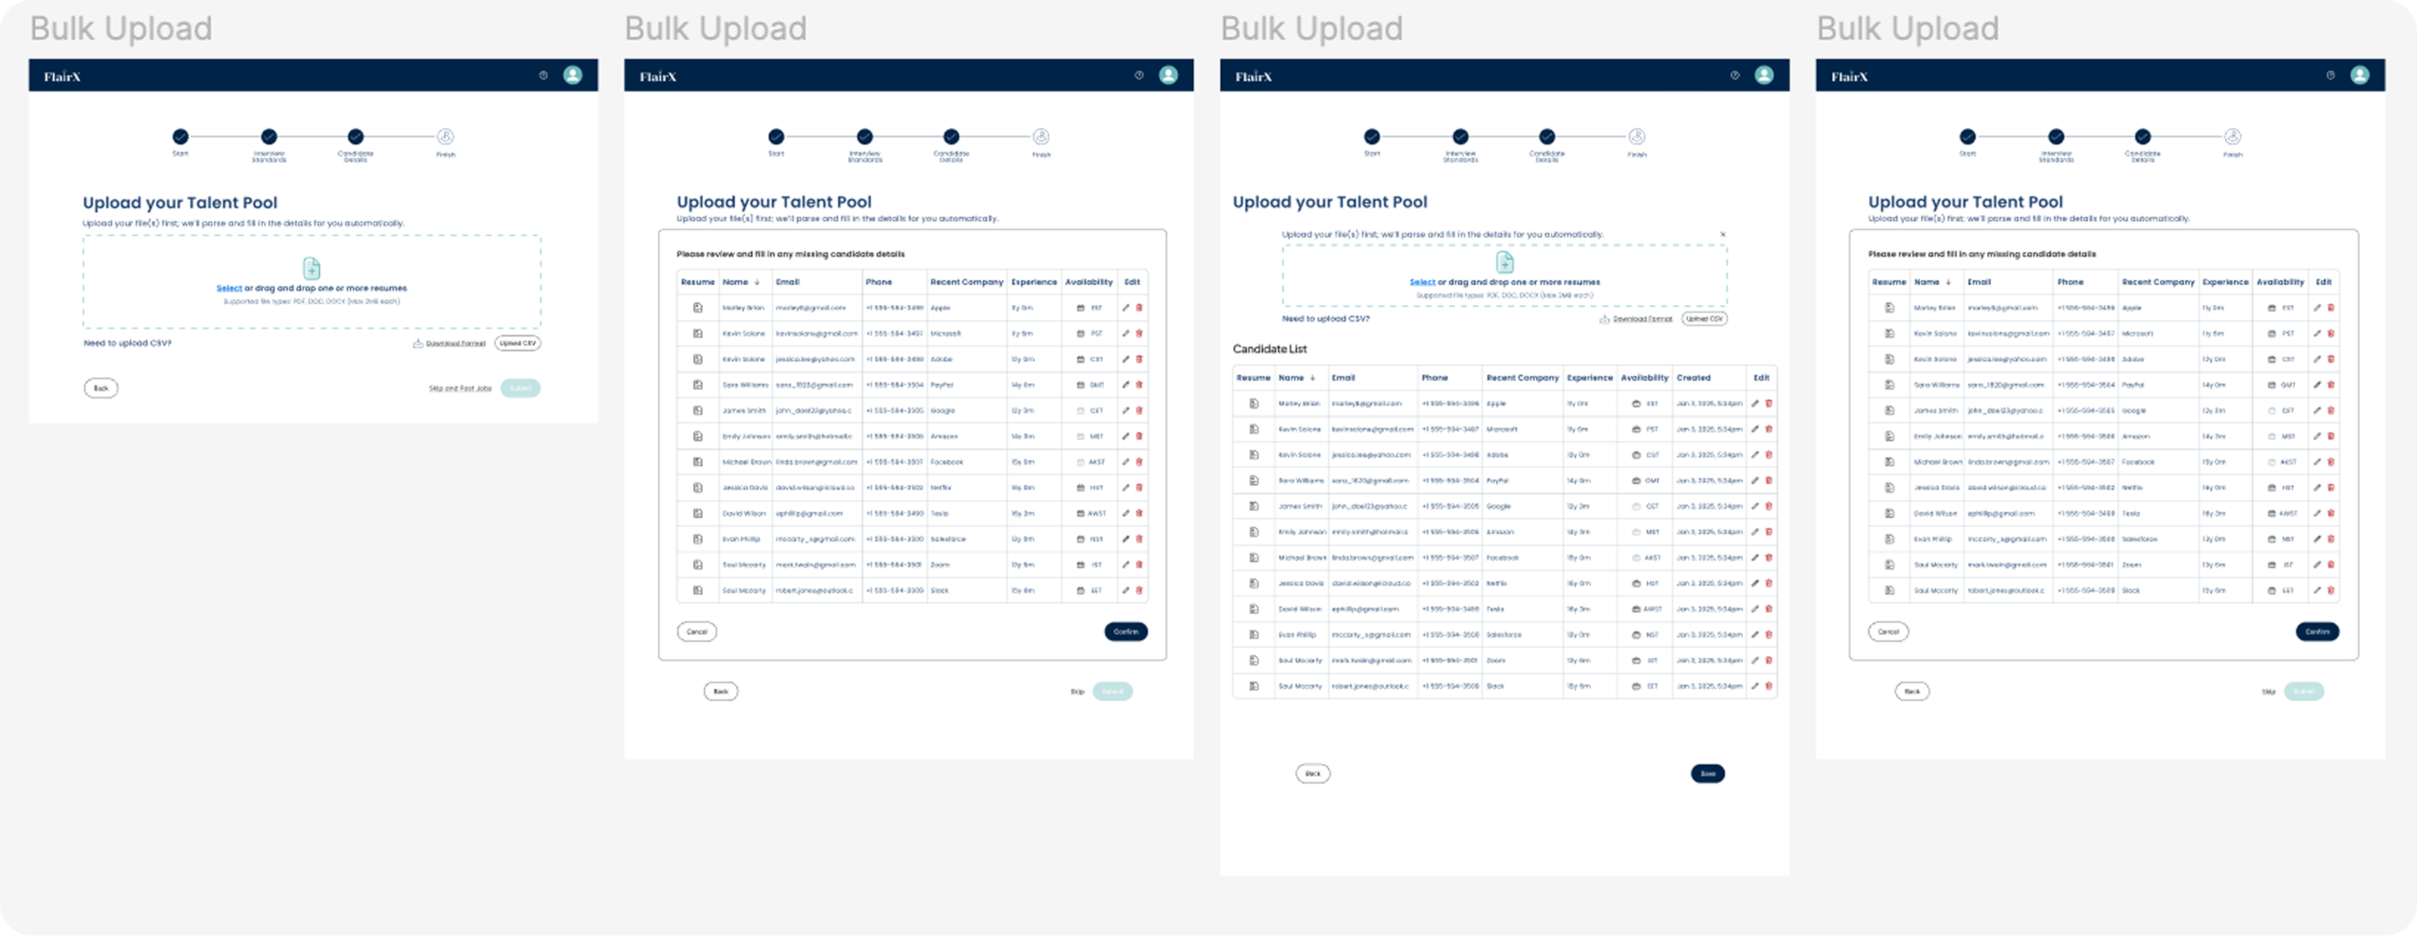Click the help icon in the third frame header
The width and height of the screenshot is (2417, 936).
[x=1735, y=75]
